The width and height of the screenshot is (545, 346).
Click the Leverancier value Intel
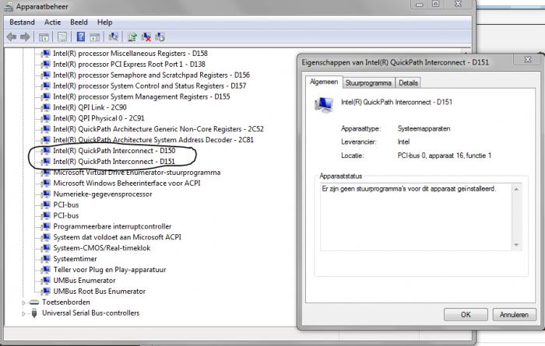tap(403, 142)
